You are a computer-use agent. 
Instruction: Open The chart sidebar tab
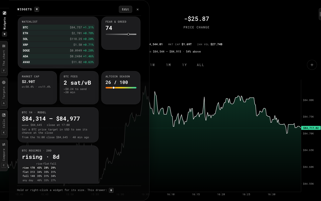pyautogui.click(x=4, y=59)
